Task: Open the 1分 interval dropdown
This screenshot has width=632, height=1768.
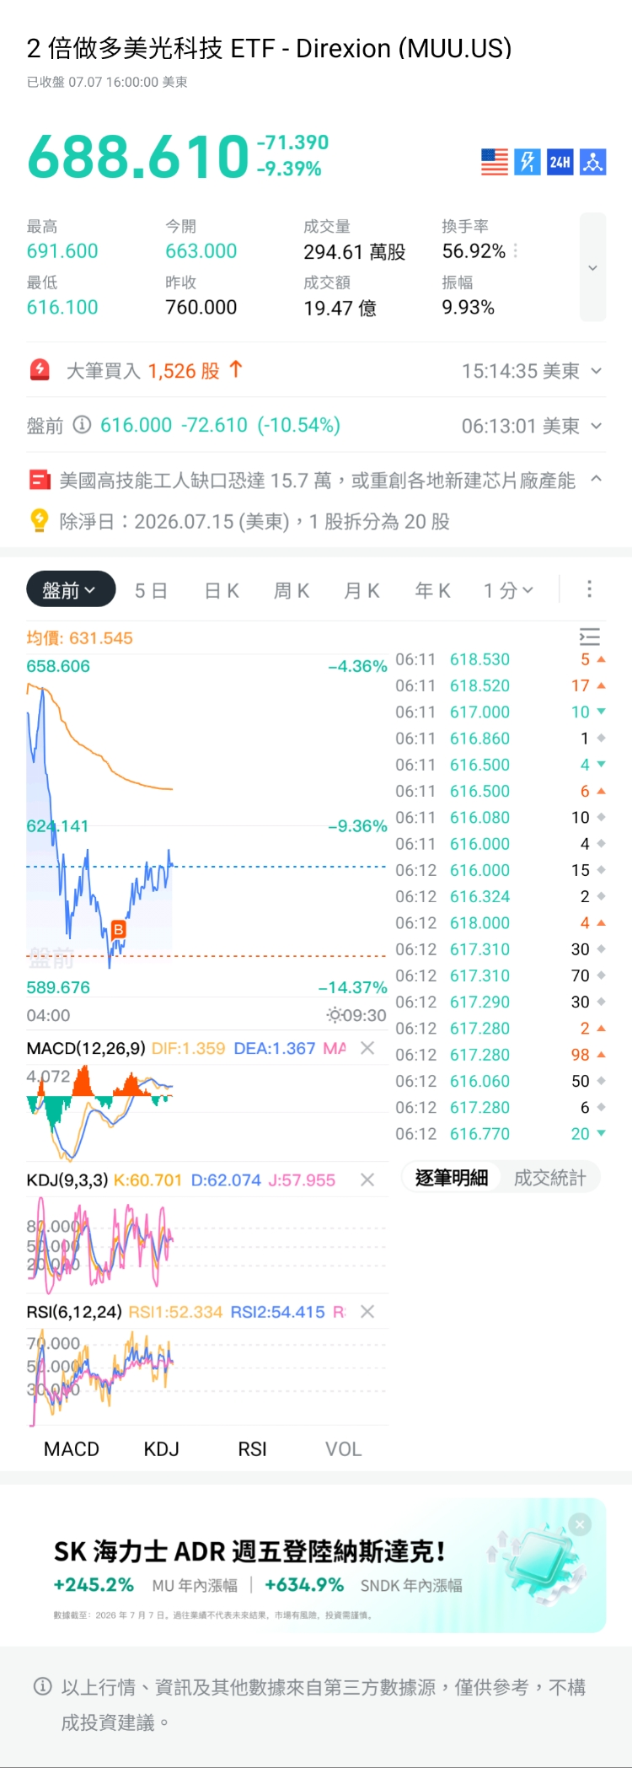Action: (508, 590)
